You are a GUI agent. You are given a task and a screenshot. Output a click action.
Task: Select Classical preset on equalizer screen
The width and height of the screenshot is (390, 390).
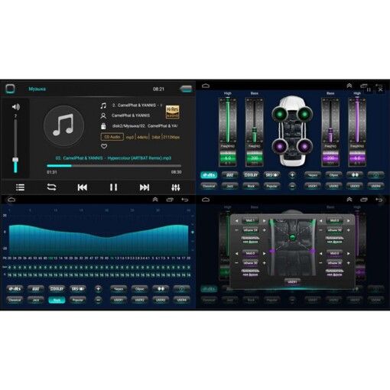(x=15, y=300)
